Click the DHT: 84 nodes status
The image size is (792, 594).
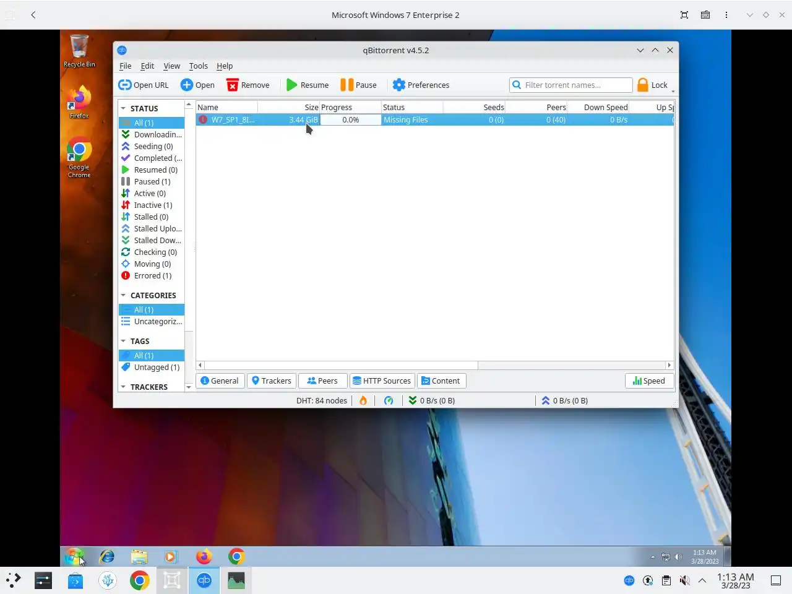pos(322,400)
